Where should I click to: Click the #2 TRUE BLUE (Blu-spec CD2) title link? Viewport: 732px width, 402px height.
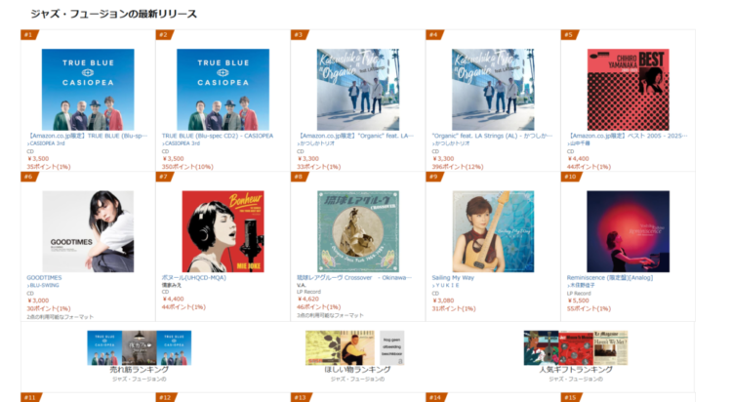(x=218, y=136)
